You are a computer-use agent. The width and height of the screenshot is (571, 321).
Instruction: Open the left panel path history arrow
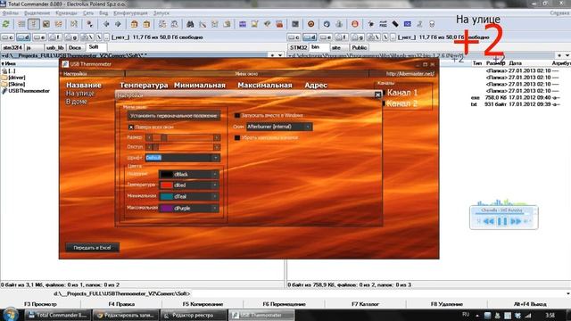[x=280, y=55]
